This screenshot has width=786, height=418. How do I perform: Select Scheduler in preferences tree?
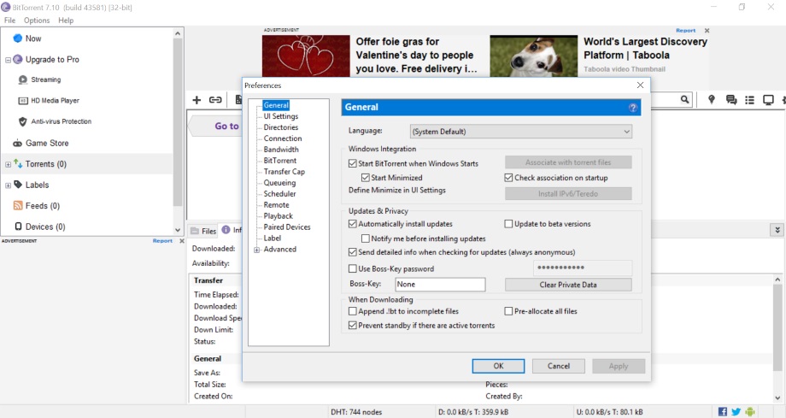[279, 194]
